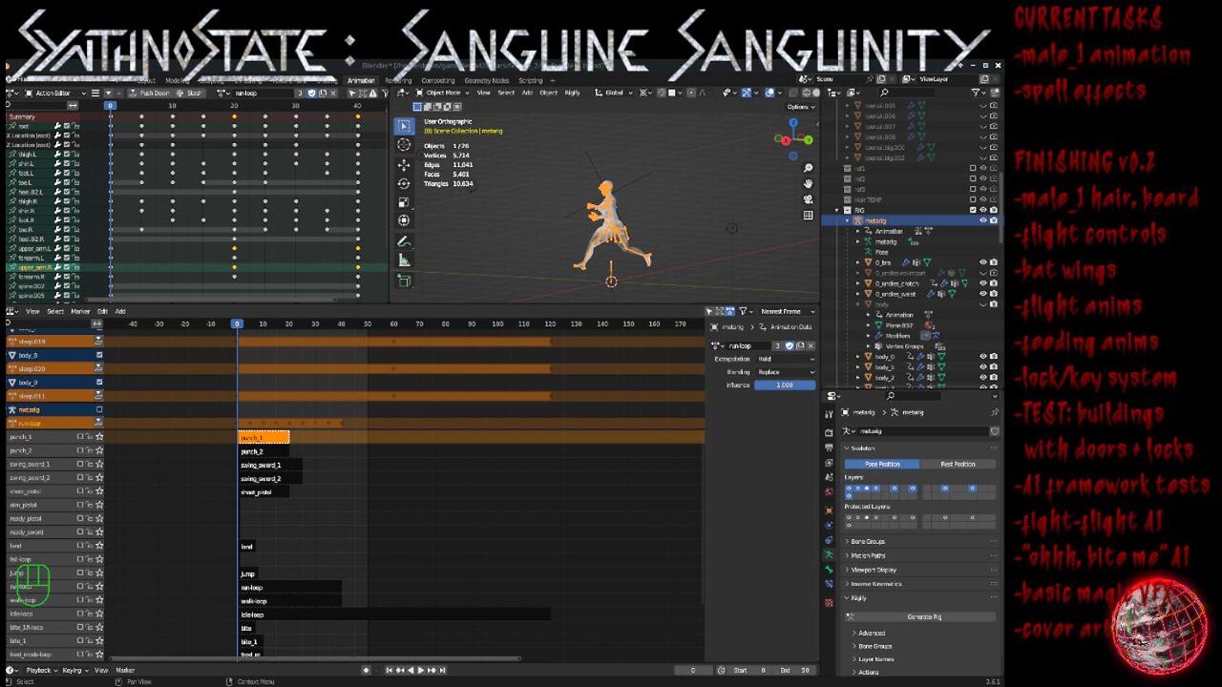The height and width of the screenshot is (687, 1222).
Task: Open the Blending Replace dropdown
Action: (x=786, y=372)
